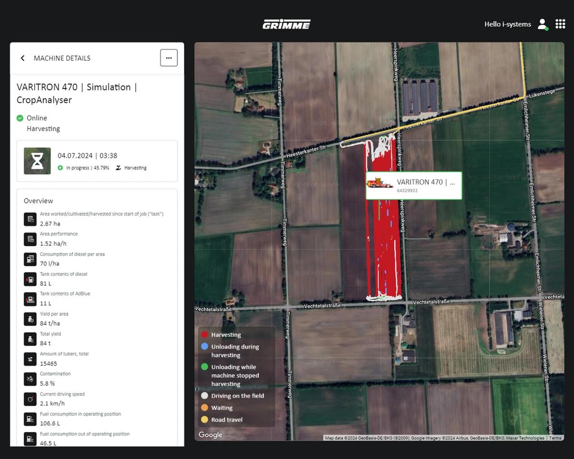Click the white Driving on the field dot

pyautogui.click(x=205, y=396)
